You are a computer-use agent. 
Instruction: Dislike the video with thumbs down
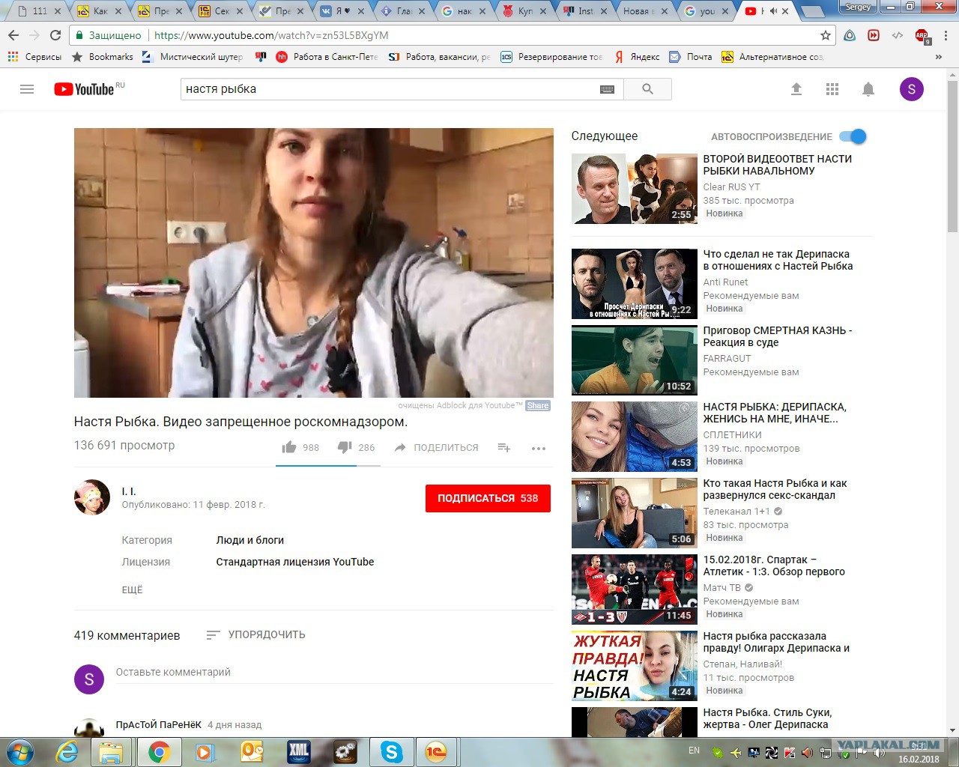point(345,447)
